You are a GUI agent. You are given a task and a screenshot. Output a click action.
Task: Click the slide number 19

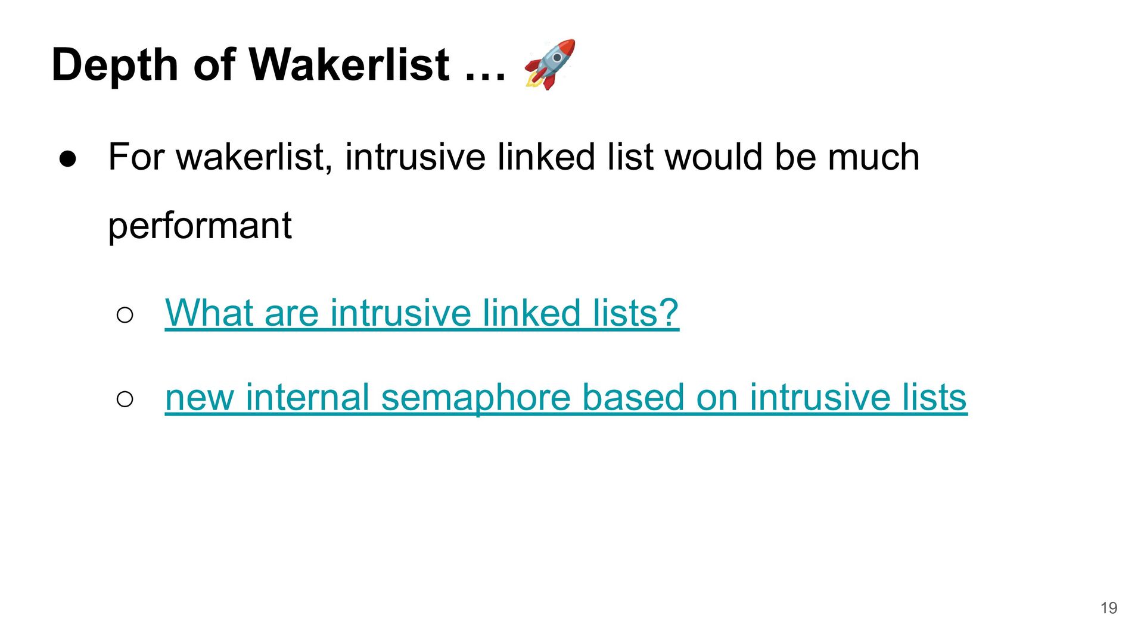1109,608
